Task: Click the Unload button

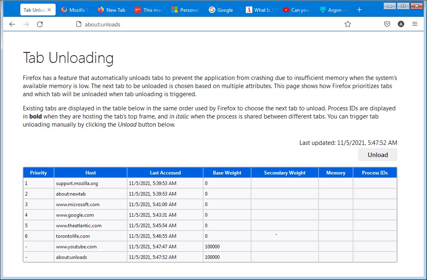Action: pyautogui.click(x=377, y=155)
